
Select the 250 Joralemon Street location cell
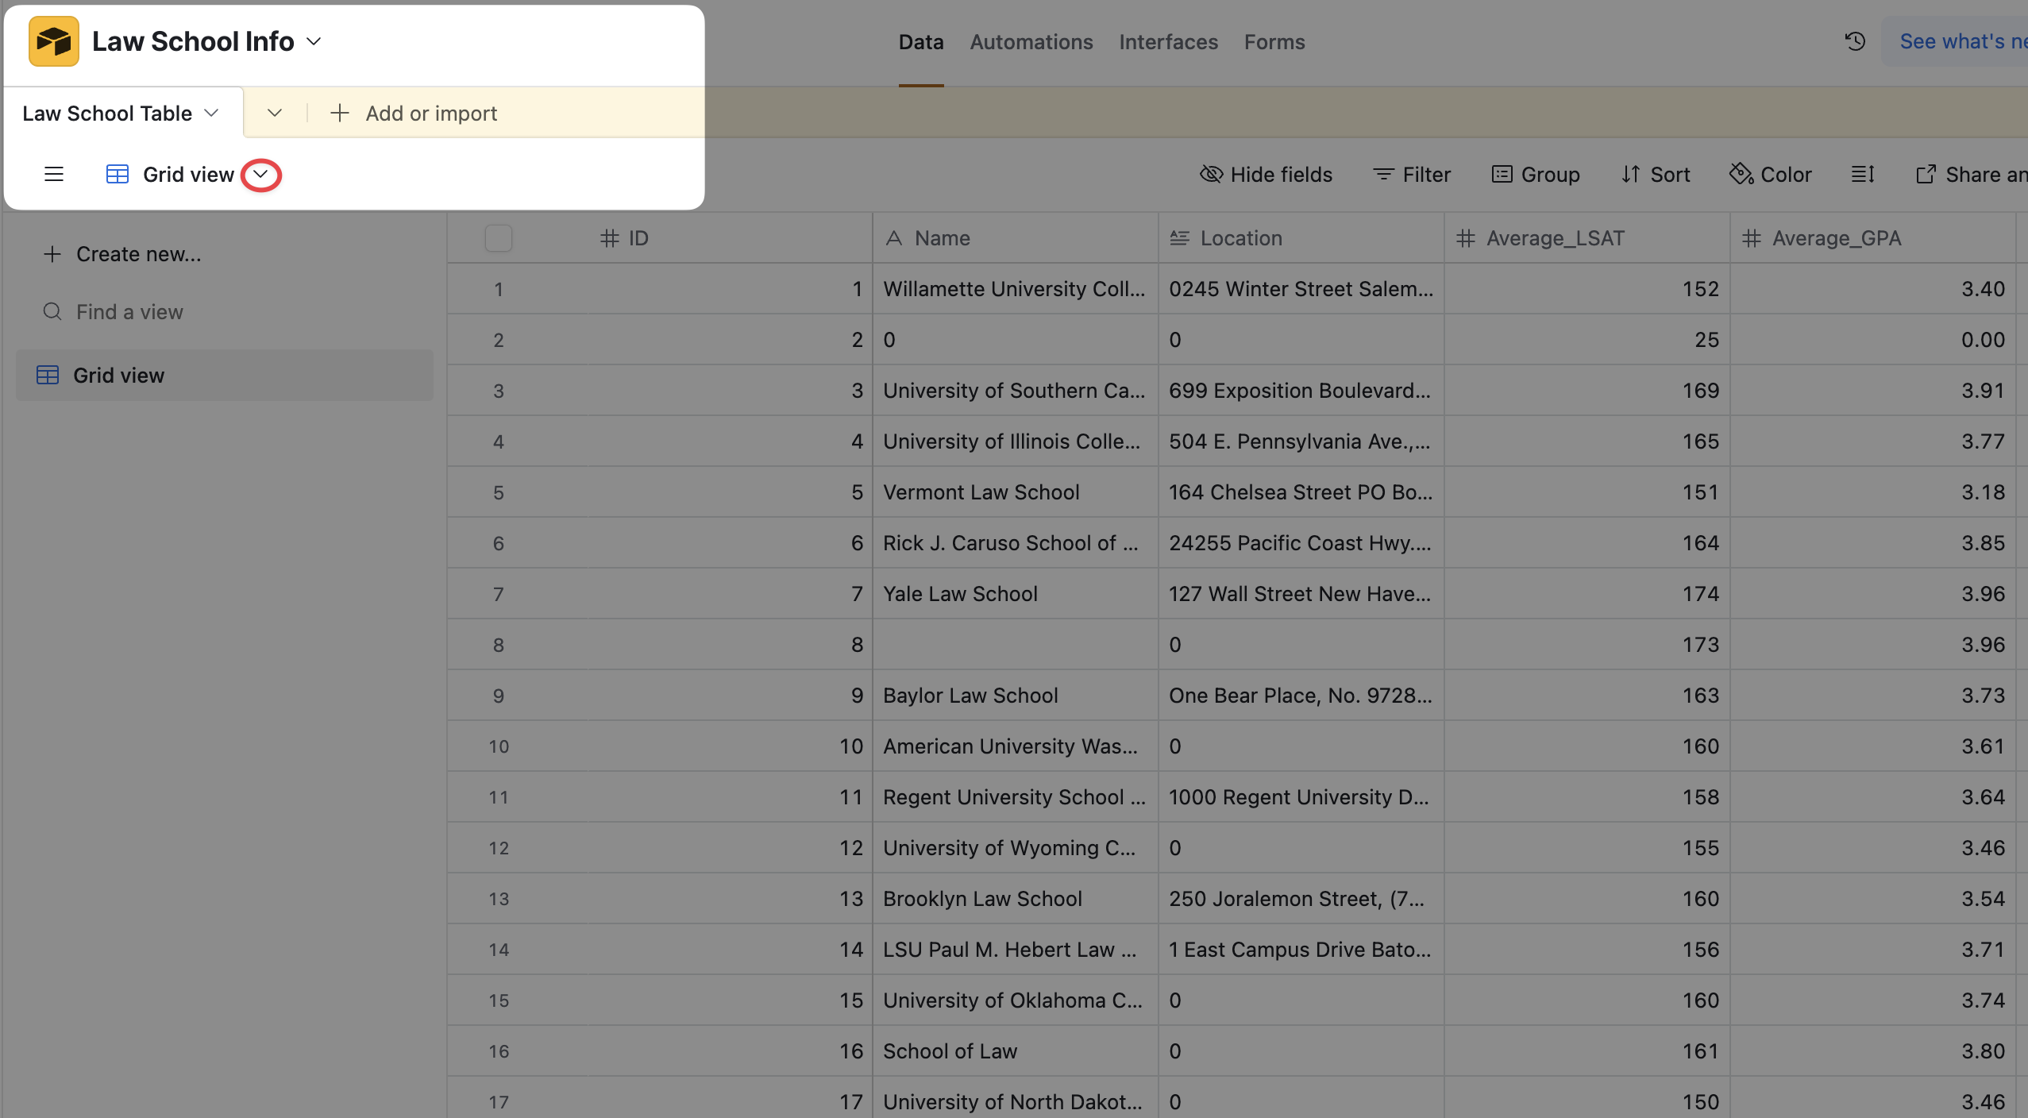click(1301, 898)
